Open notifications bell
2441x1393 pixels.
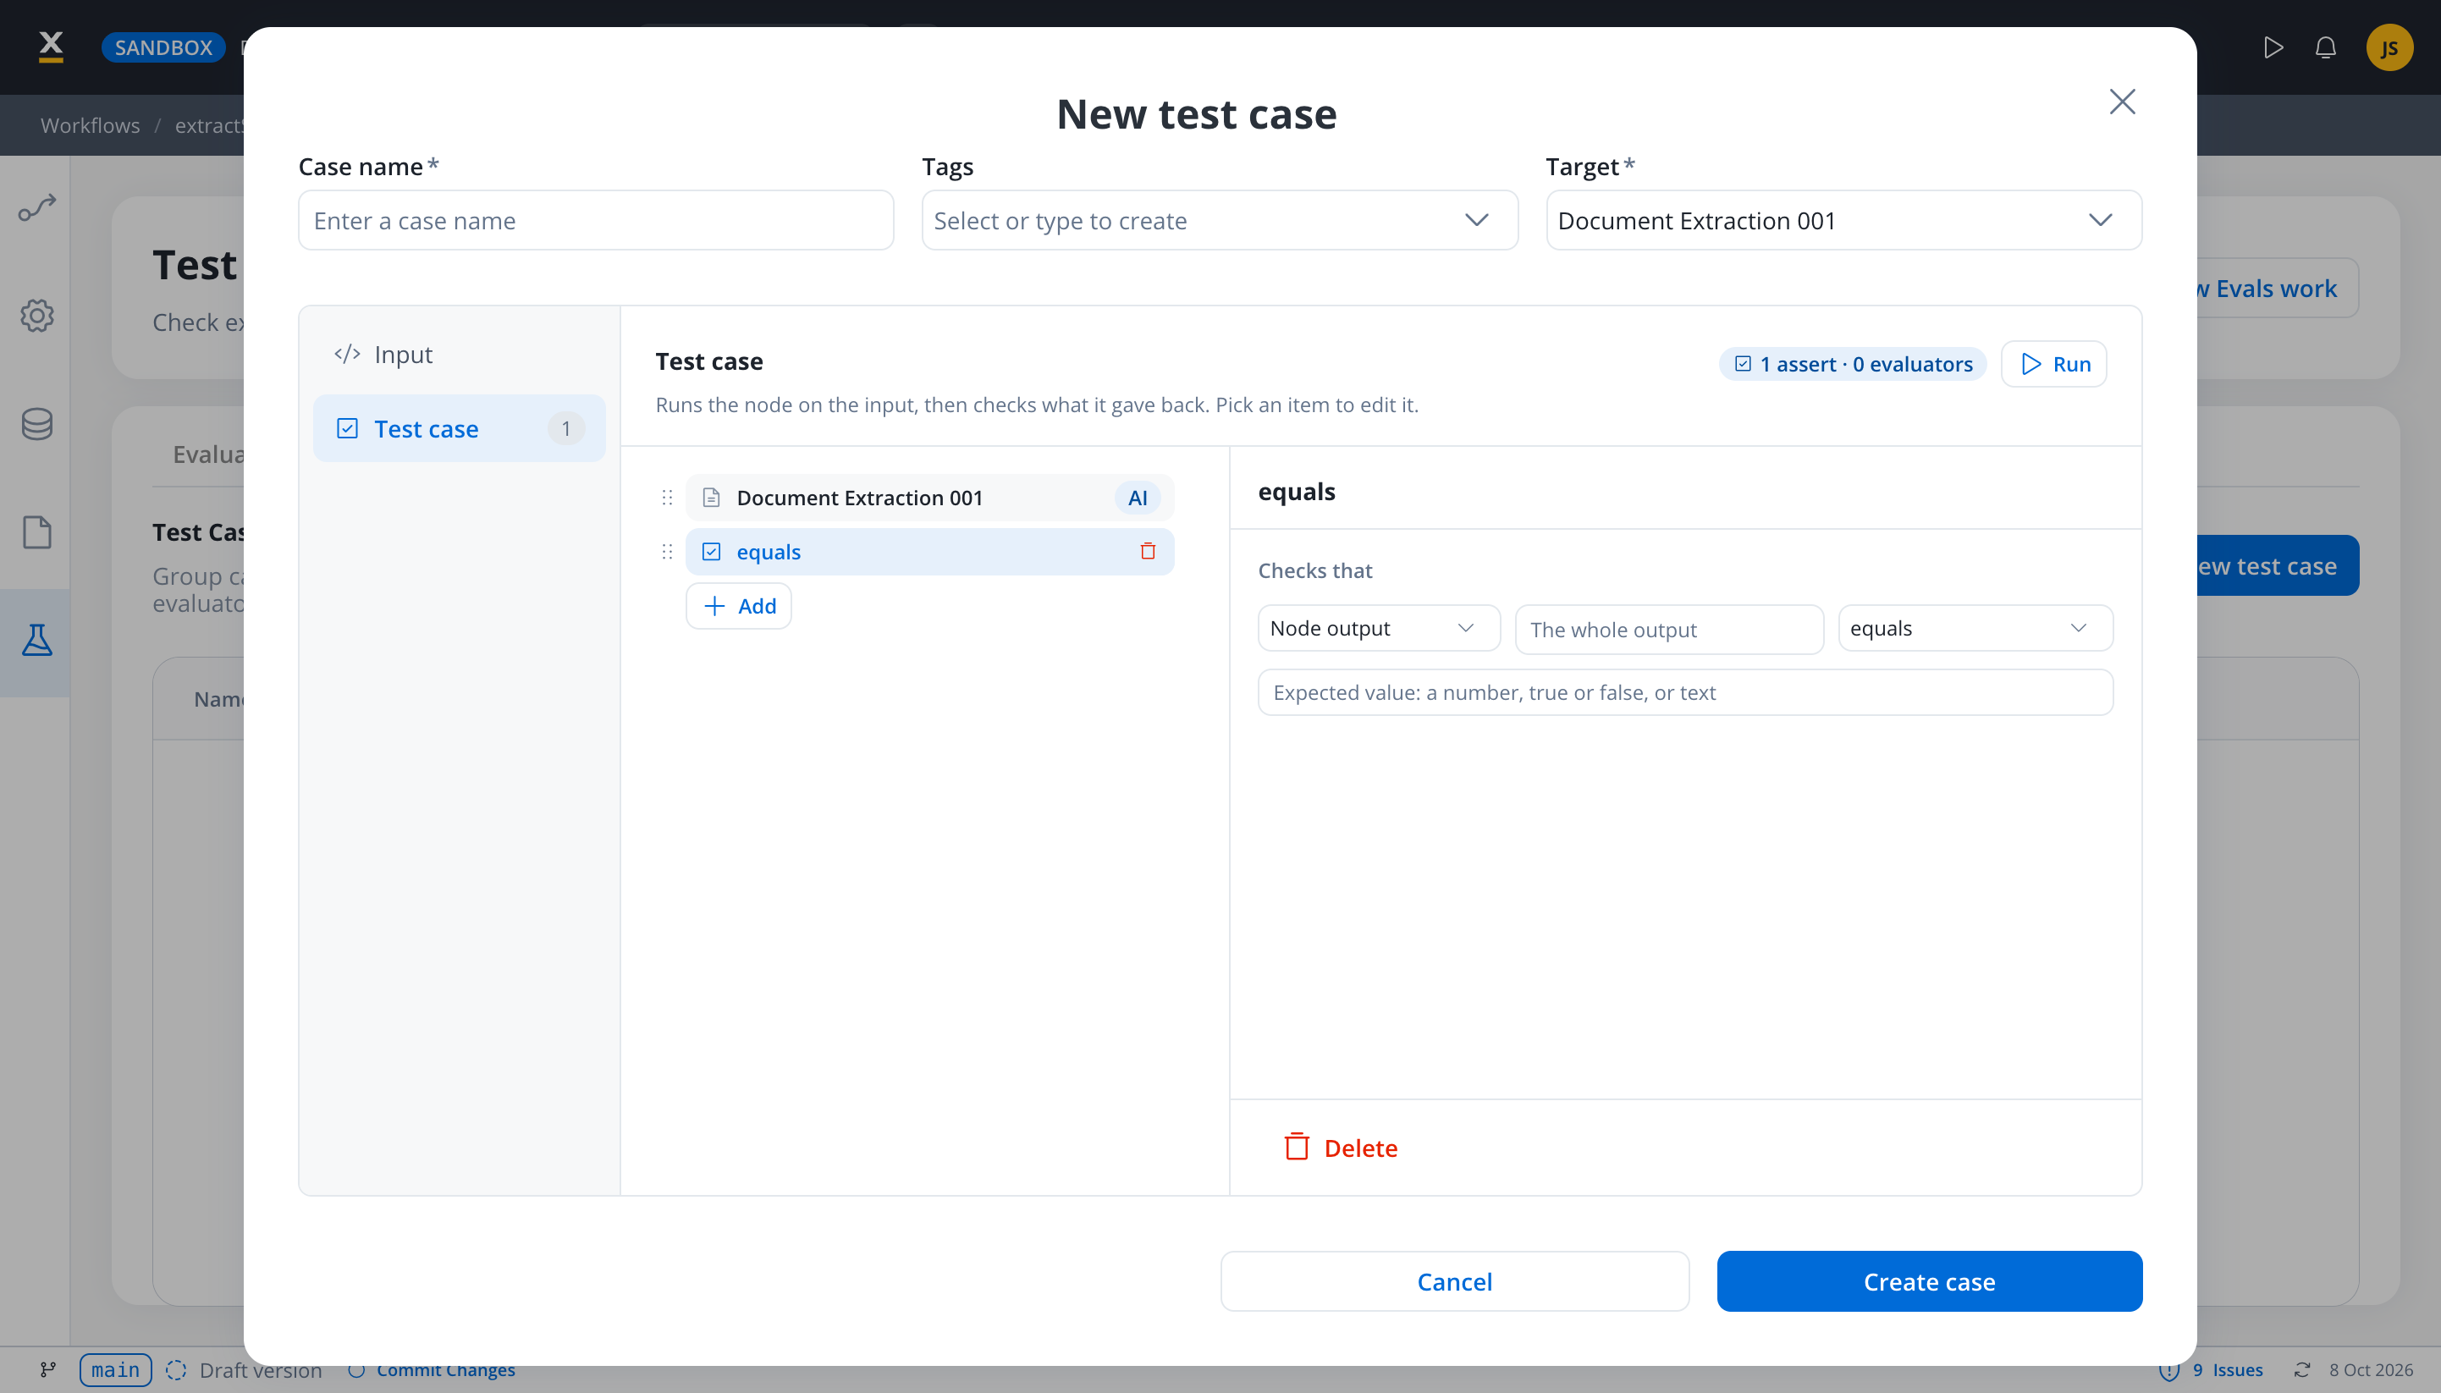point(2325,47)
